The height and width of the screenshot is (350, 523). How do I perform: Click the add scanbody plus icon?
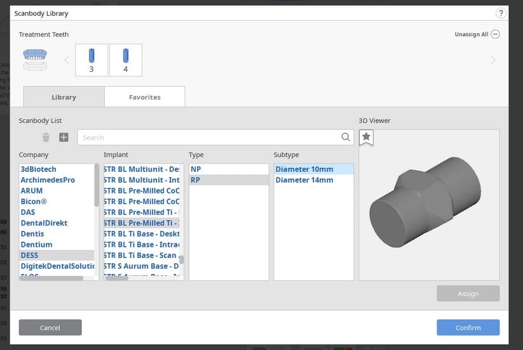tap(64, 137)
